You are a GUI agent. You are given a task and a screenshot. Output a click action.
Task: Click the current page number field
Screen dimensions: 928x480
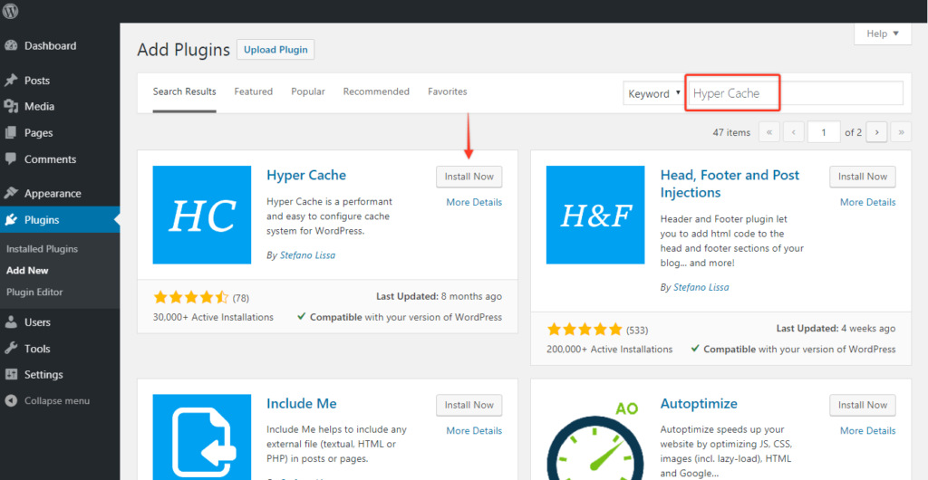point(824,132)
